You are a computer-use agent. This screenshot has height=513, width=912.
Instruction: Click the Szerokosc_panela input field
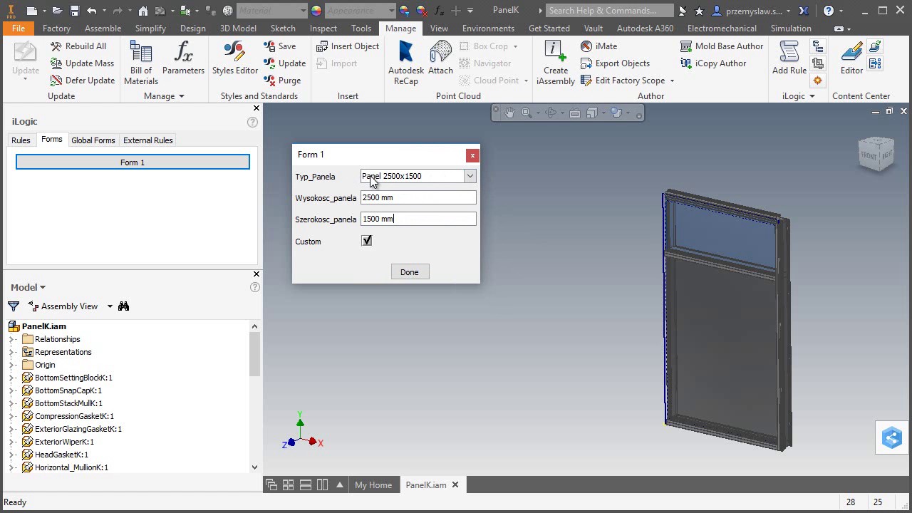(418, 219)
